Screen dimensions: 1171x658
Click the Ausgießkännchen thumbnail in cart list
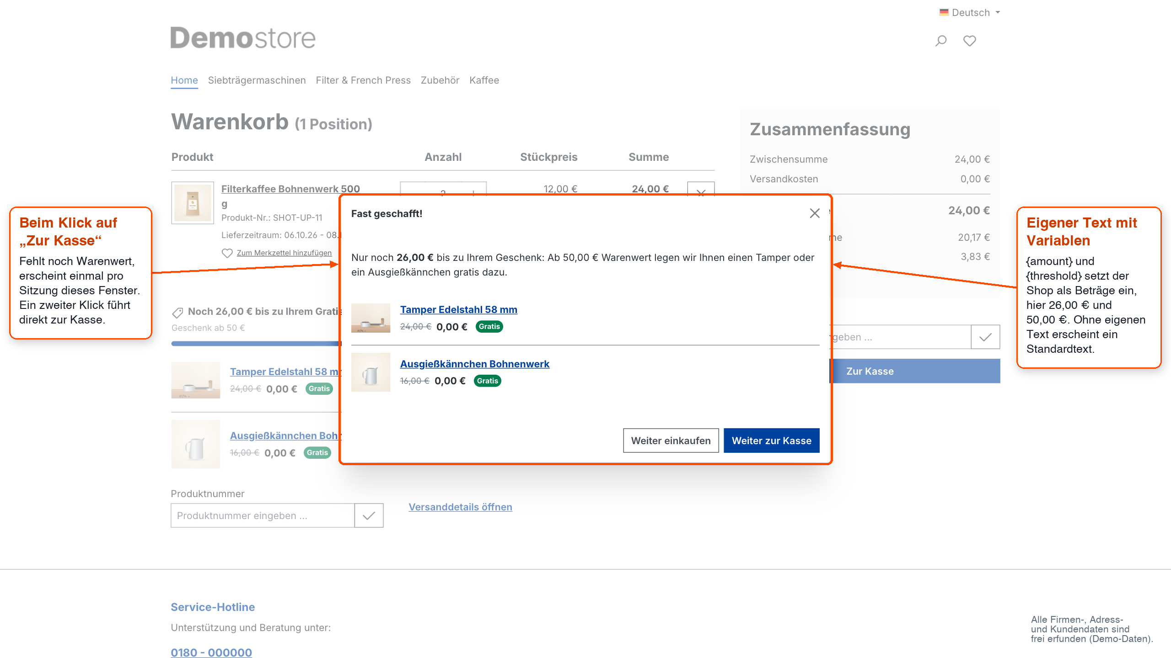(x=196, y=444)
